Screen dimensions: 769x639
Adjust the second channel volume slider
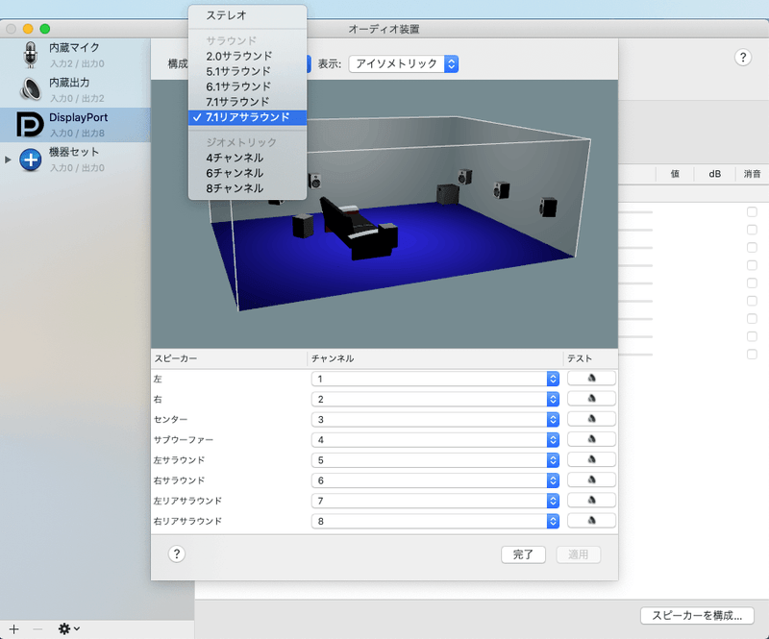(x=635, y=230)
